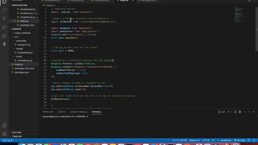This screenshot has width=258, height=145.
Task: Create a new terminal with plus icon
Action: [x=228, y=112]
